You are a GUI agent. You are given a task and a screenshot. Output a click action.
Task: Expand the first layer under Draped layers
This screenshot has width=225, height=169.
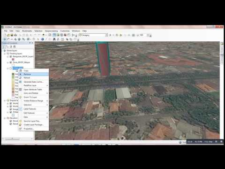pyautogui.click(x=7, y=103)
